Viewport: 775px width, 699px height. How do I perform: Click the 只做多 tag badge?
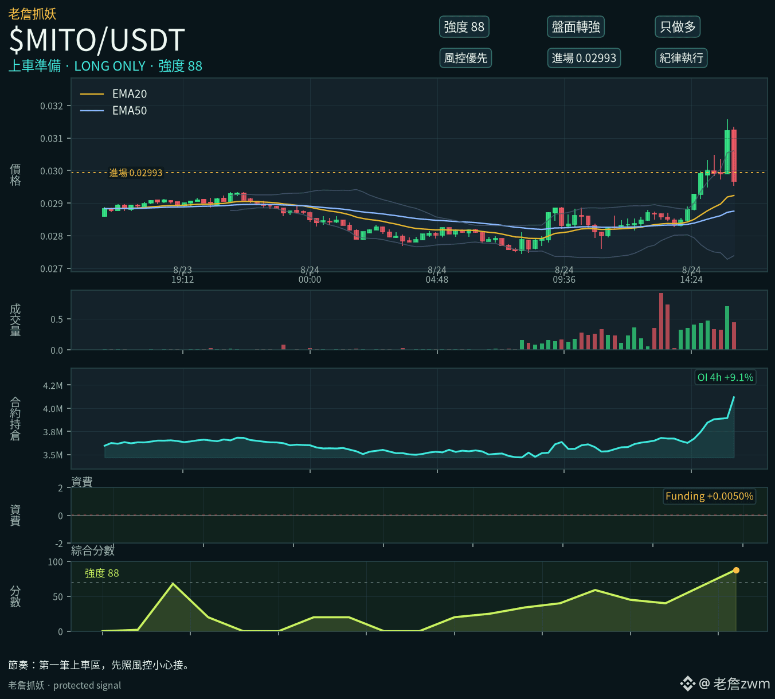tap(678, 27)
